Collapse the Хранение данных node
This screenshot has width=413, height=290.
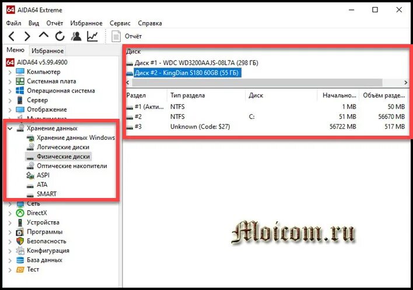coord(10,129)
